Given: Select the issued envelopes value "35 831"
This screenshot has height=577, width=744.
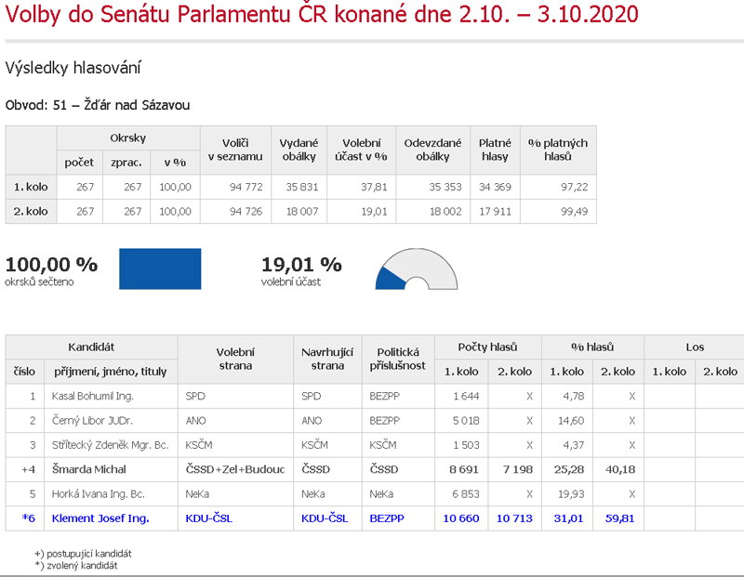Looking at the screenshot, I should coord(301,187).
